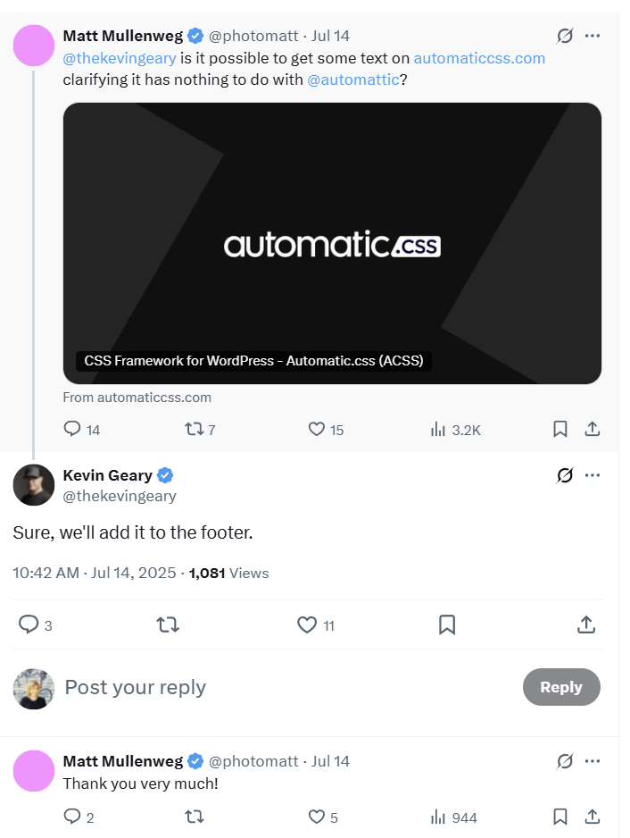Screen dimensions: 630x838
Task: Click the 'Post your reply' field
Action: pyautogui.click(x=134, y=688)
